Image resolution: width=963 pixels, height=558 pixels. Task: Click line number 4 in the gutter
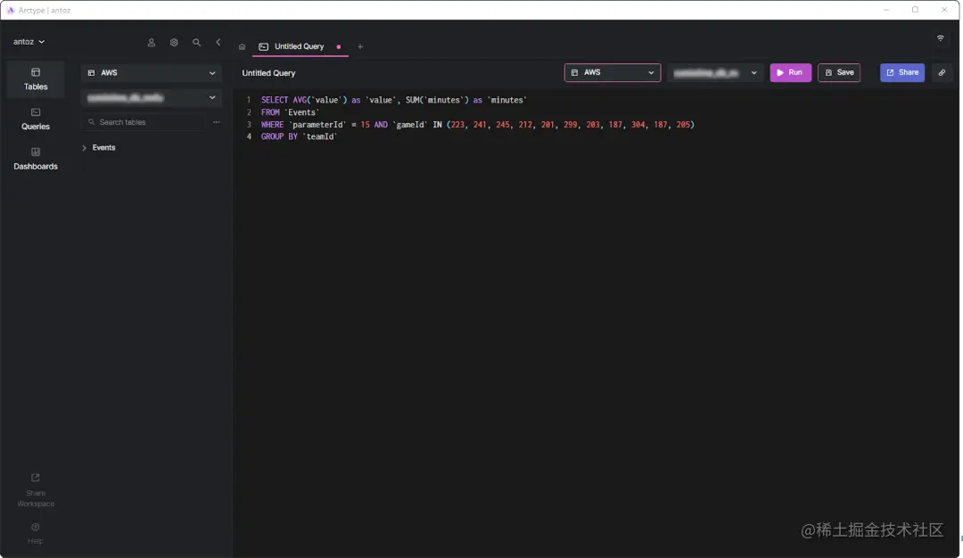point(249,137)
